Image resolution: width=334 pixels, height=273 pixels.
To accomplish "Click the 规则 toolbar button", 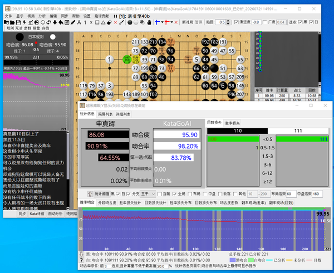I will (10, 28).
